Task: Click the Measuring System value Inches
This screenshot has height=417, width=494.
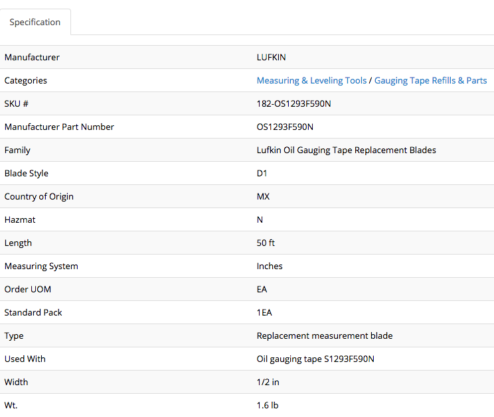Action: pos(270,266)
